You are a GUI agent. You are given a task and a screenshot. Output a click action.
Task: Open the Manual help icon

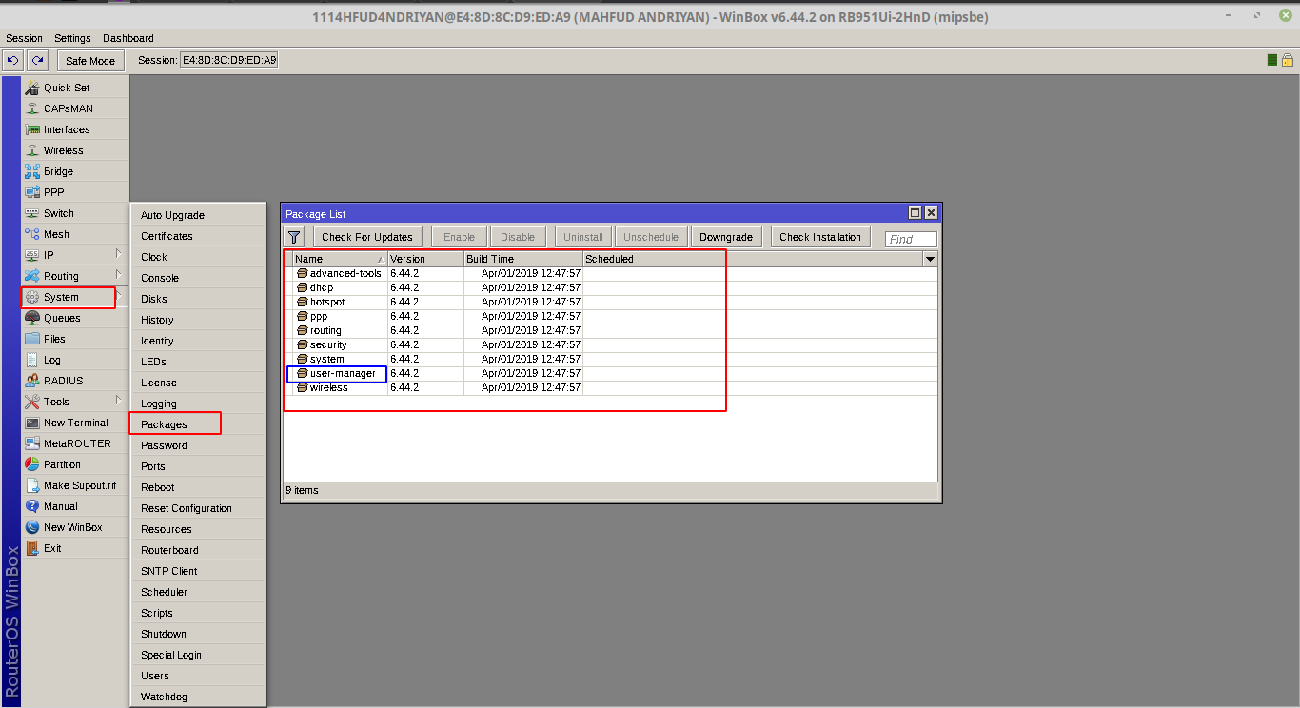pyautogui.click(x=32, y=506)
